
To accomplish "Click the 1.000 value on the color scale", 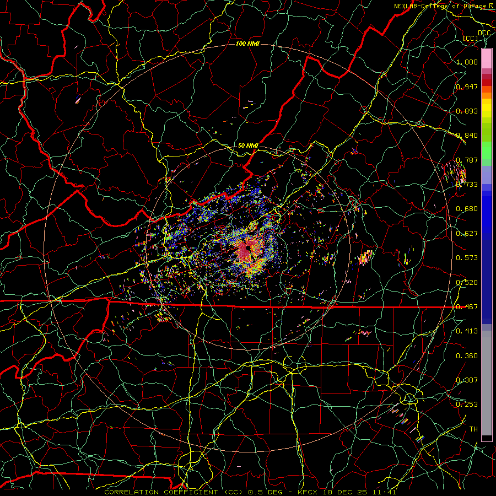I will tap(467, 62).
